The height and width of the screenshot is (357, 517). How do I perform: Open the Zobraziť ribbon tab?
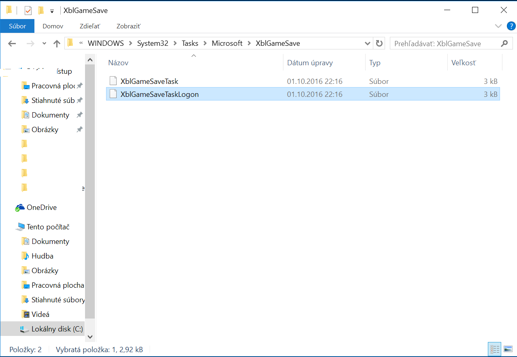coord(128,26)
